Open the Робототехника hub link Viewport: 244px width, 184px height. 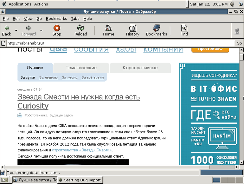click(x=36, y=115)
